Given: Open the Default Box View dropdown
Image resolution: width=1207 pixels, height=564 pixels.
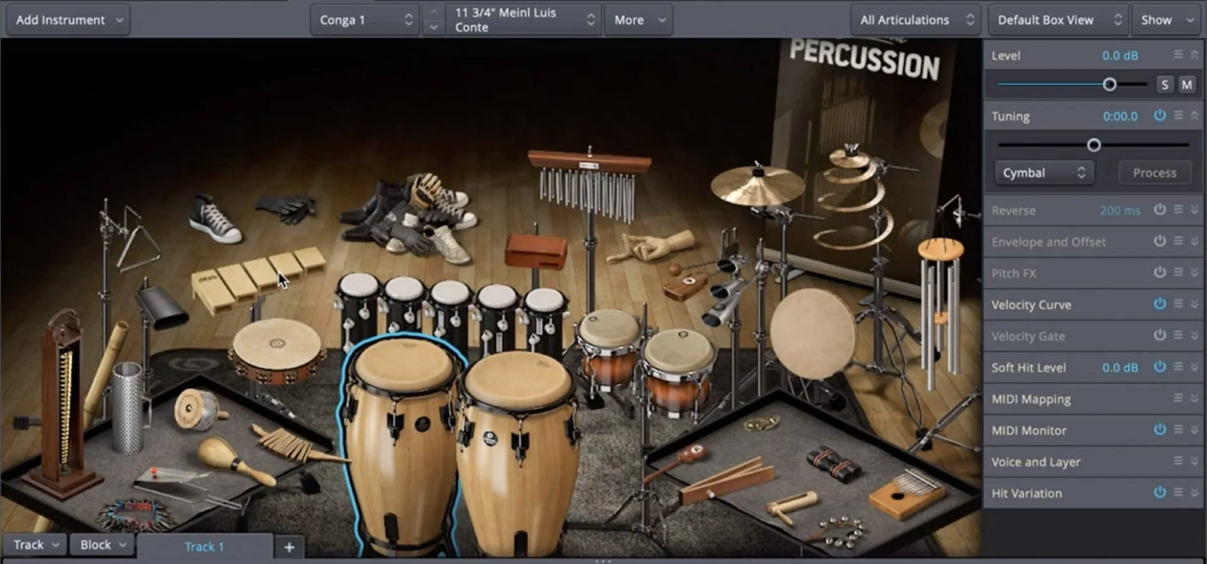Looking at the screenshot, I should coord(1059,20).
